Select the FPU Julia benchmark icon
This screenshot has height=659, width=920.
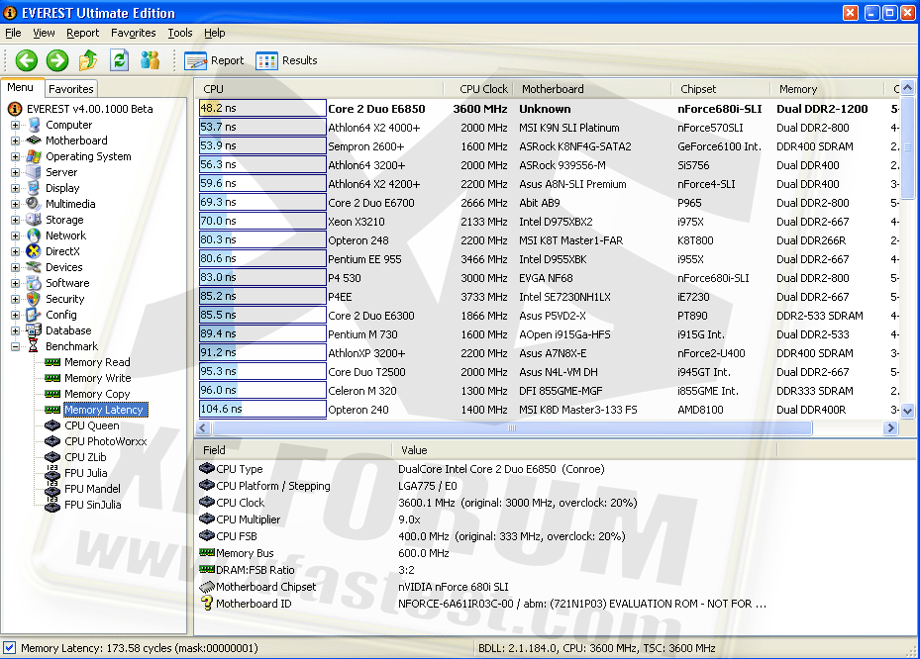(52, 473)
